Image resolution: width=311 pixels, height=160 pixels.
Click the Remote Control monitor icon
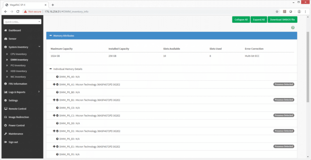(x=6, y=109)
